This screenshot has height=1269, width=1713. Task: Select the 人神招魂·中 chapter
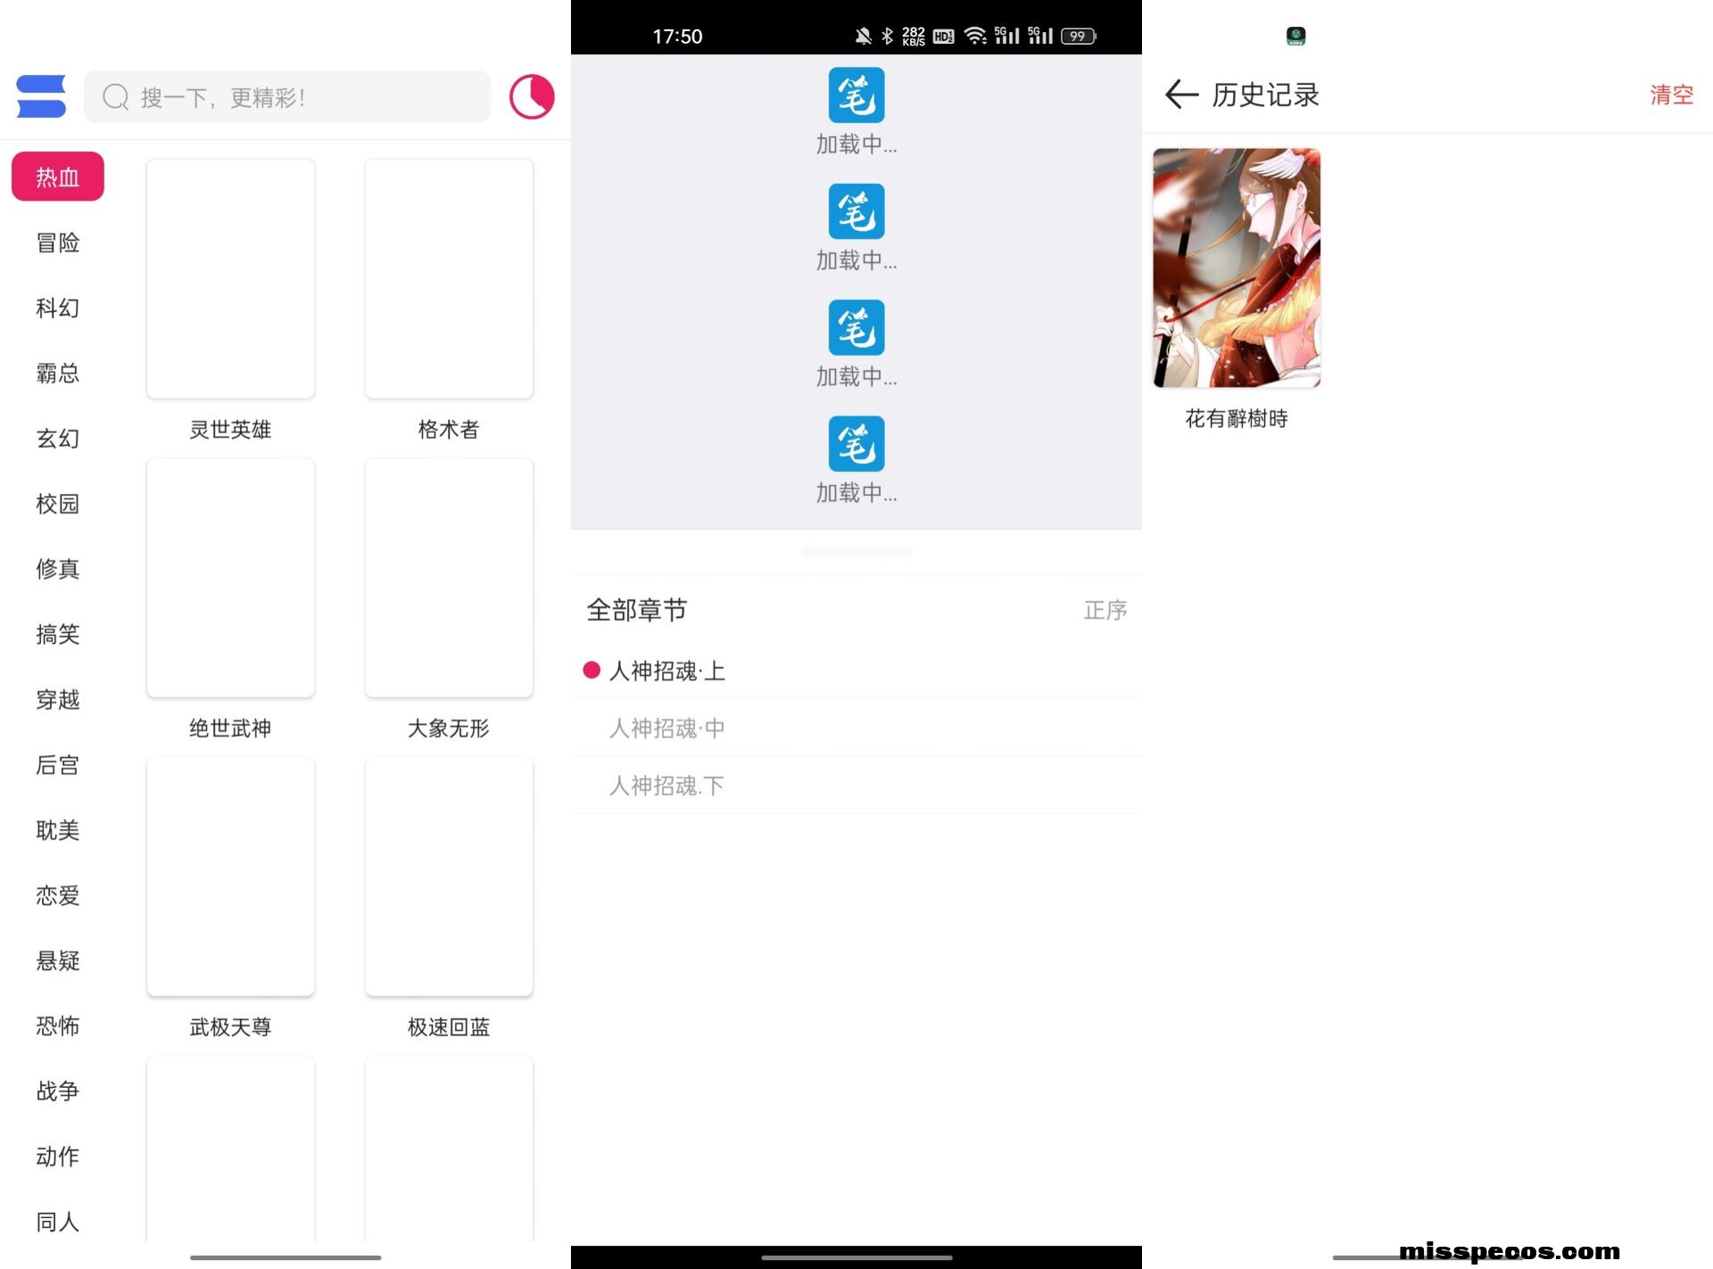tap(666, 729)
